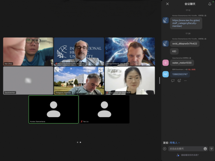Click Kostas avatar beside the wxid message
This screenshot has height=161, width=215.
pyautogui.click(x=166, y=44)
